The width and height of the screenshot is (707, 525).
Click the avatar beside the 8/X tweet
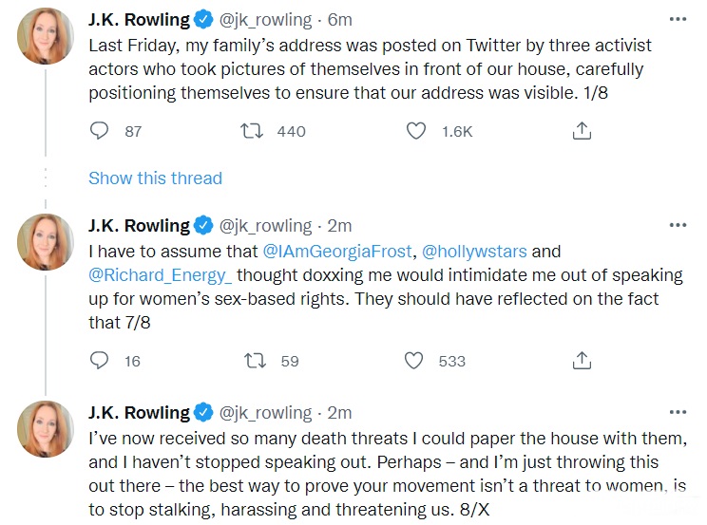point(46,430)
